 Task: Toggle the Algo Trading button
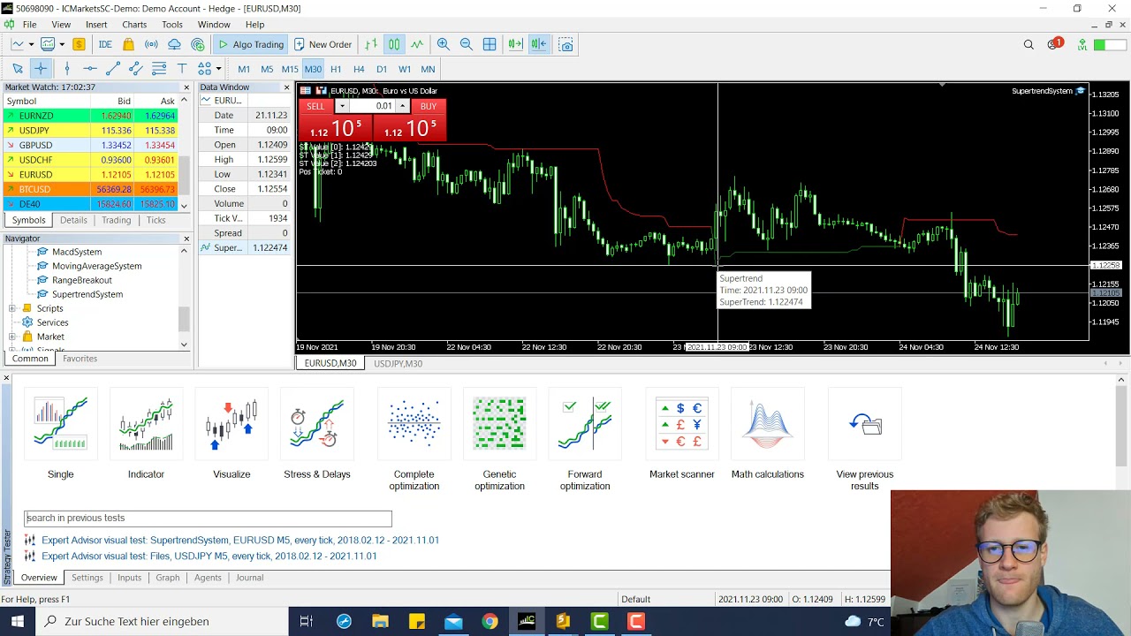click(x=250, y=44)
